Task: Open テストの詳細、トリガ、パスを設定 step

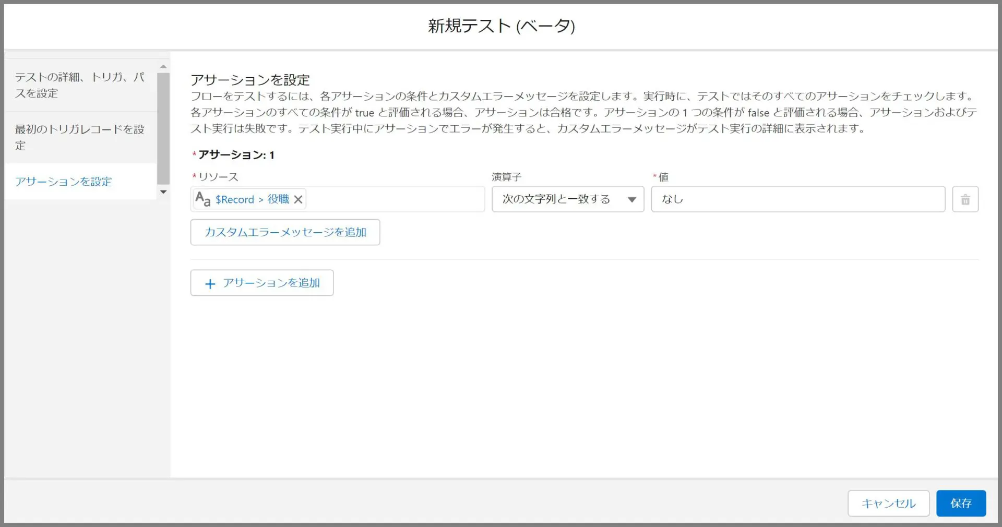Action: (80, 85)
